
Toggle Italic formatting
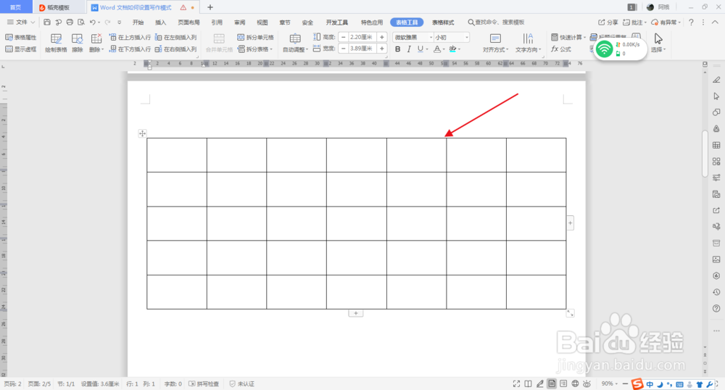tap(409, 49)
